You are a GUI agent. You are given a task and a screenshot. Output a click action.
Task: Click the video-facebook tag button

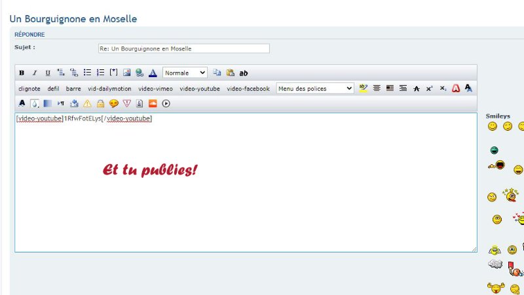pos(248,88)
